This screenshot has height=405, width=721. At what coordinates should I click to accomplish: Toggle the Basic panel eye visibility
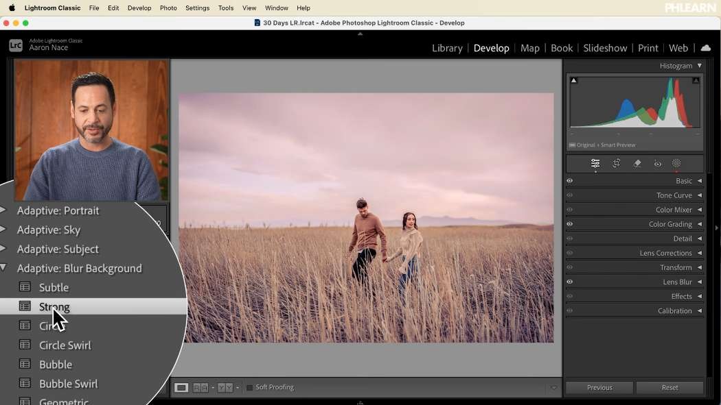[x=570, y=181]
